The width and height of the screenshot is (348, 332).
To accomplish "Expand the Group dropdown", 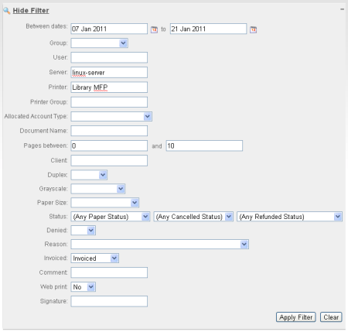I will [x=100, y=43].
